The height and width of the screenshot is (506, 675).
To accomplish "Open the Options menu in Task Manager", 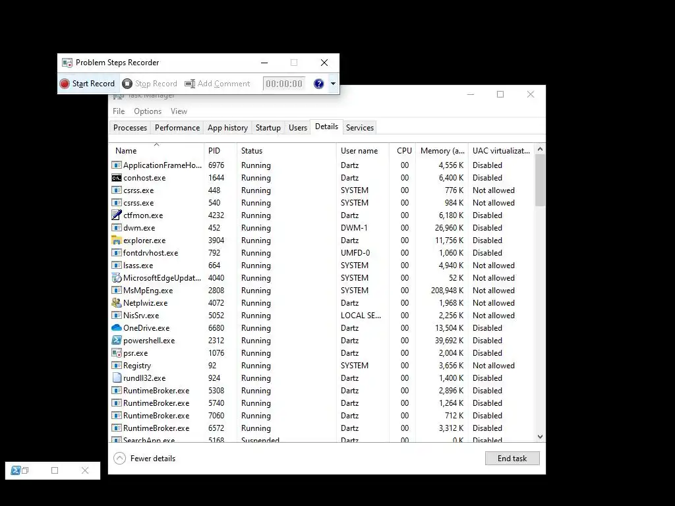I will point(148,111).
